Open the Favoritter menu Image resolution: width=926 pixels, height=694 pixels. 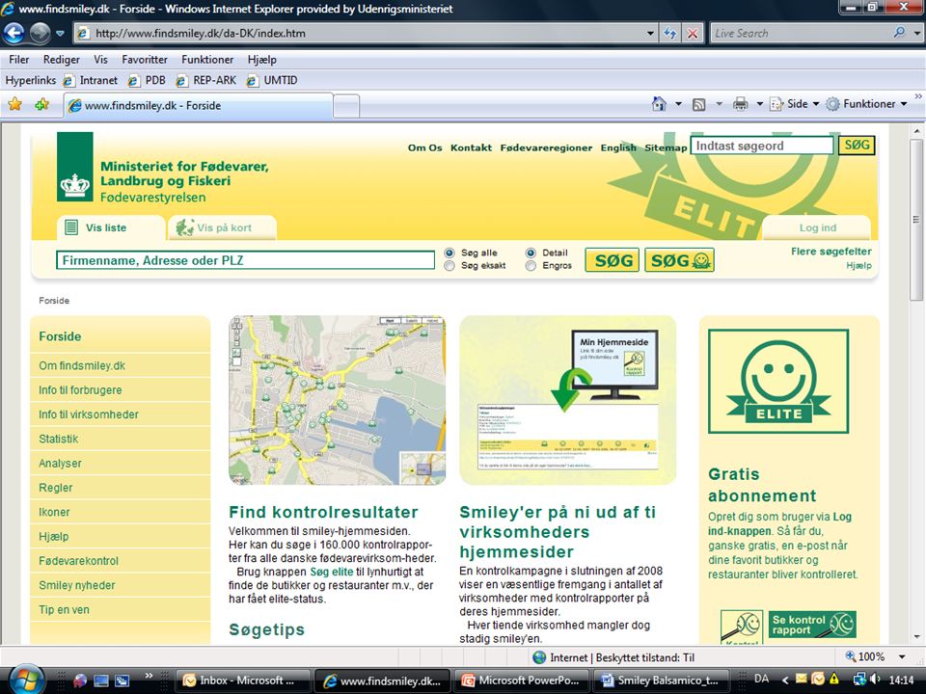click(x=145, y=60)
